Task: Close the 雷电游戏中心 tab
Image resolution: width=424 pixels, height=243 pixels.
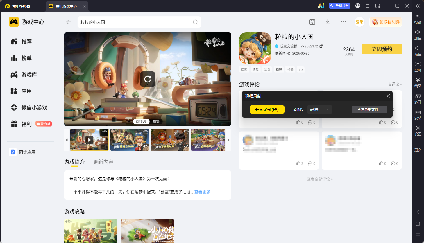Action: pos(84,6)
